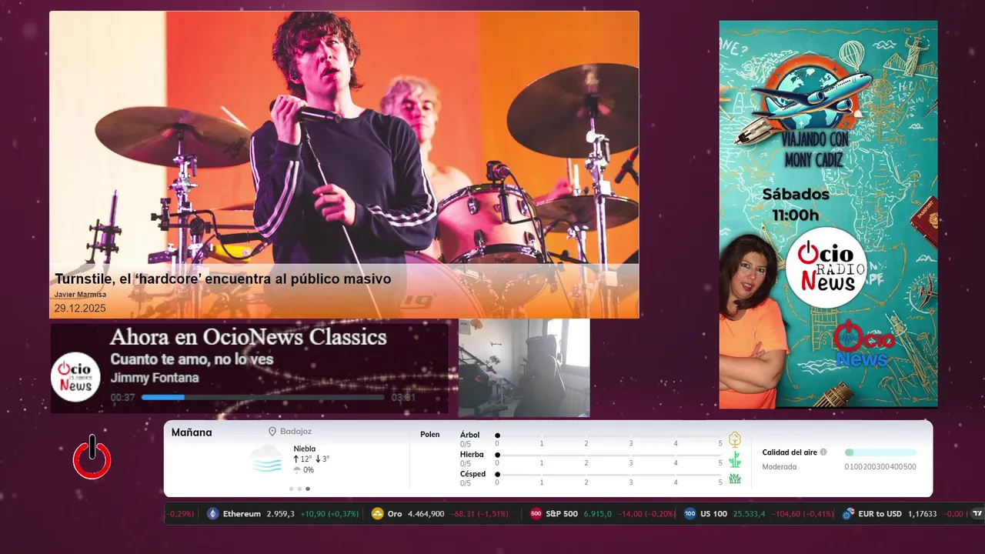Click song title Cuanto te amo, no lo ves
The width and height of the screenshot is (985, 554).
(192, 359)
